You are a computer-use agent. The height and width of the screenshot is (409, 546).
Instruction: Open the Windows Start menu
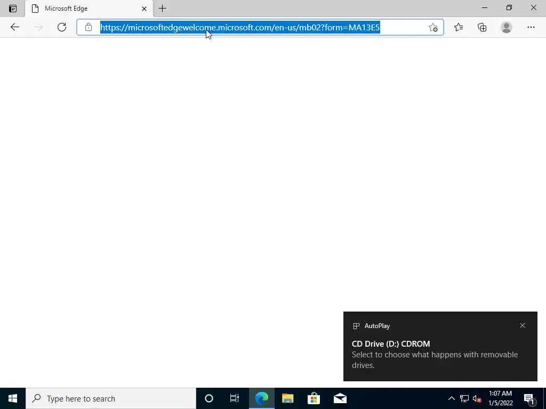pos(13,398)
